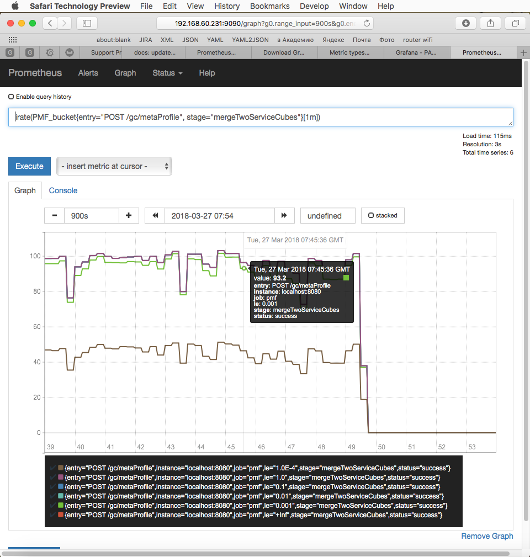Screen dimensions: 530x557
Task: Reload the page in address bar
Action: point(367,23)
